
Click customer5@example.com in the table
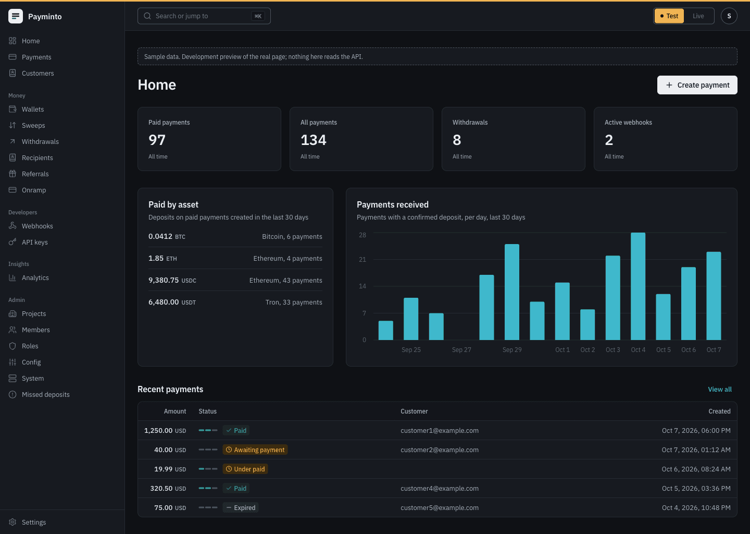tap(440, 507)
